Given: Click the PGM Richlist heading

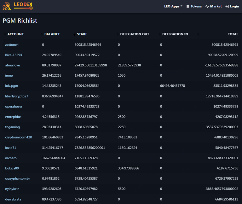Looking at the screenshot, I should [20, 20].
